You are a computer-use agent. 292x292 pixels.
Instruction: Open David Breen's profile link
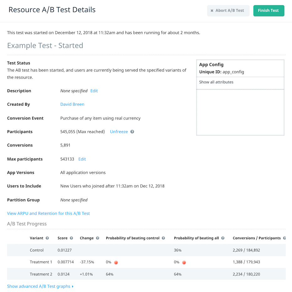point(72,104)
